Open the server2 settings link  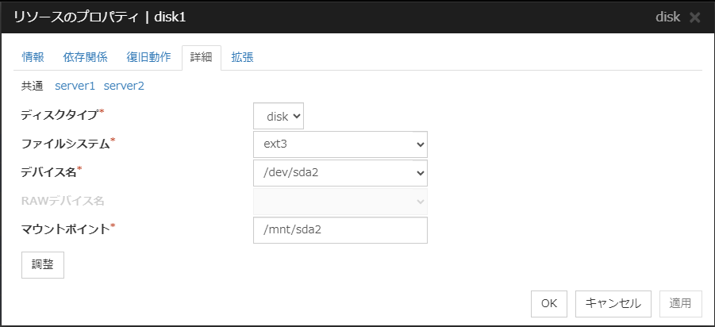point(124,86)
